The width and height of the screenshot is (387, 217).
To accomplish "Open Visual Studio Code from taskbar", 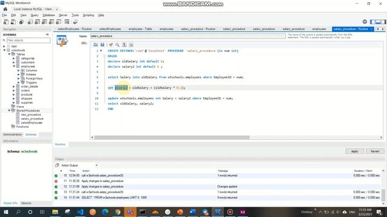I will pyautogui.click(x=80, y=212).
